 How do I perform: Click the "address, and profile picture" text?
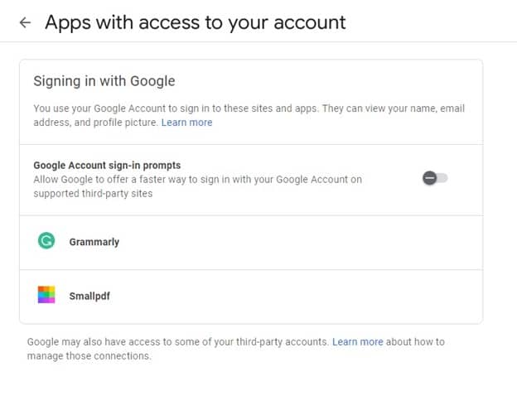point(94,123)
